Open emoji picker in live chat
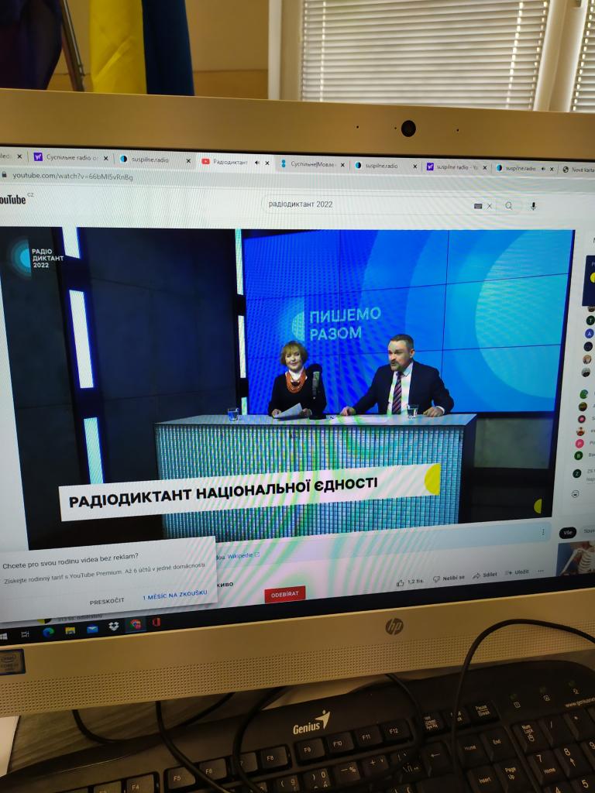The width and height of the screenshot is (595, 793). 576,493
